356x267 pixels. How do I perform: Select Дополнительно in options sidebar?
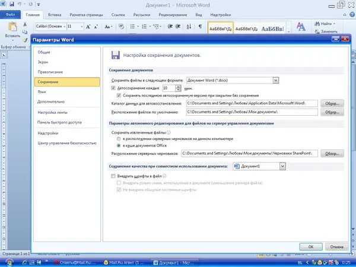tap(66, 101)
